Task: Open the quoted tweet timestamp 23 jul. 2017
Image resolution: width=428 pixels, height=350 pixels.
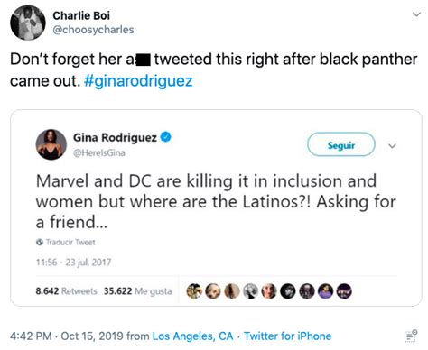Action: pyautogui.click(x=73, y=262)
